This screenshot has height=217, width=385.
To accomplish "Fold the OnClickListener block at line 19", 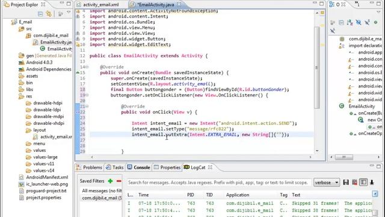I will [87, 95].
